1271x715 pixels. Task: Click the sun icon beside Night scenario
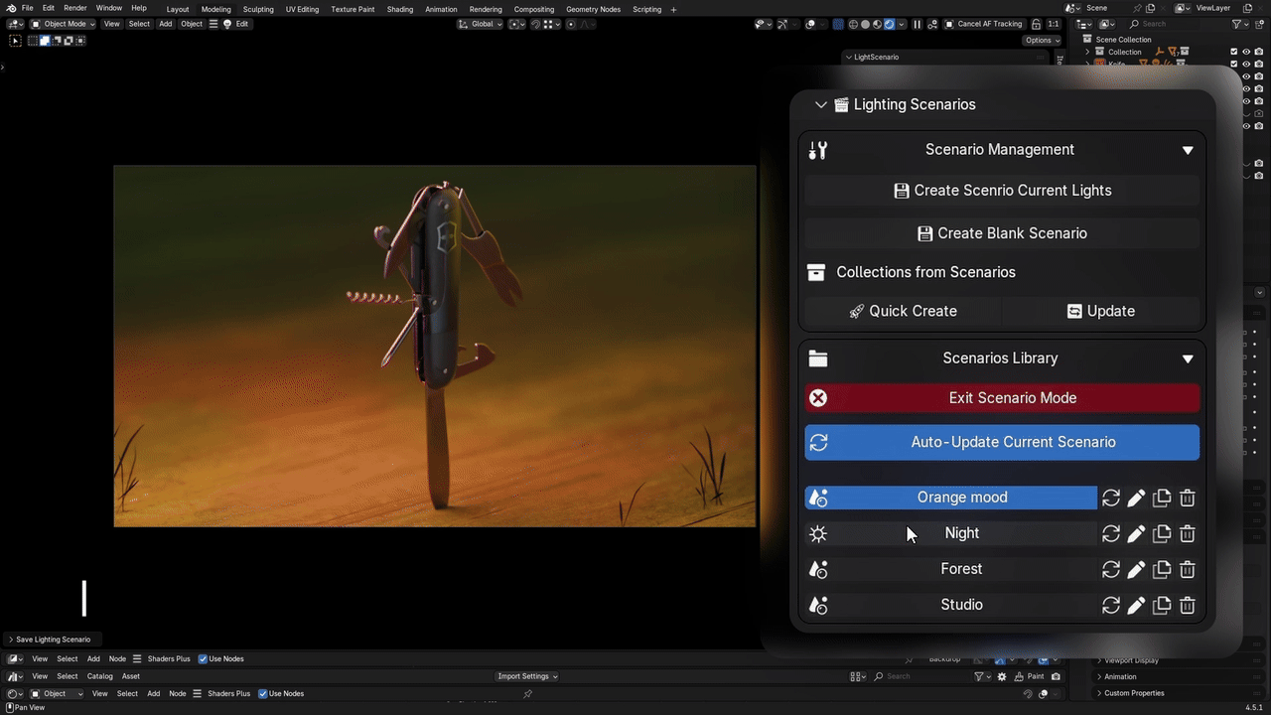[x=818, y=534]
